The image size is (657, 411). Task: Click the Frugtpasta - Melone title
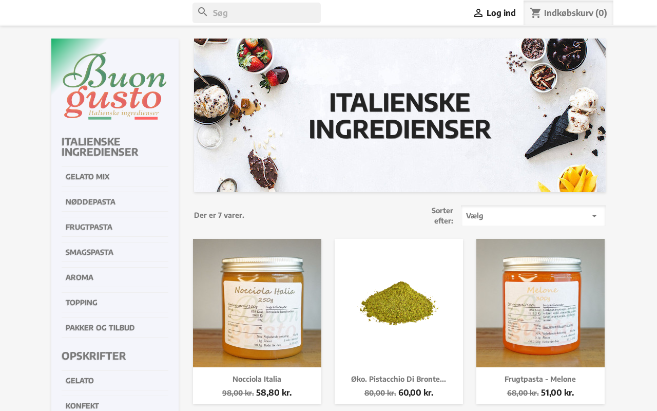click(540, 379)
